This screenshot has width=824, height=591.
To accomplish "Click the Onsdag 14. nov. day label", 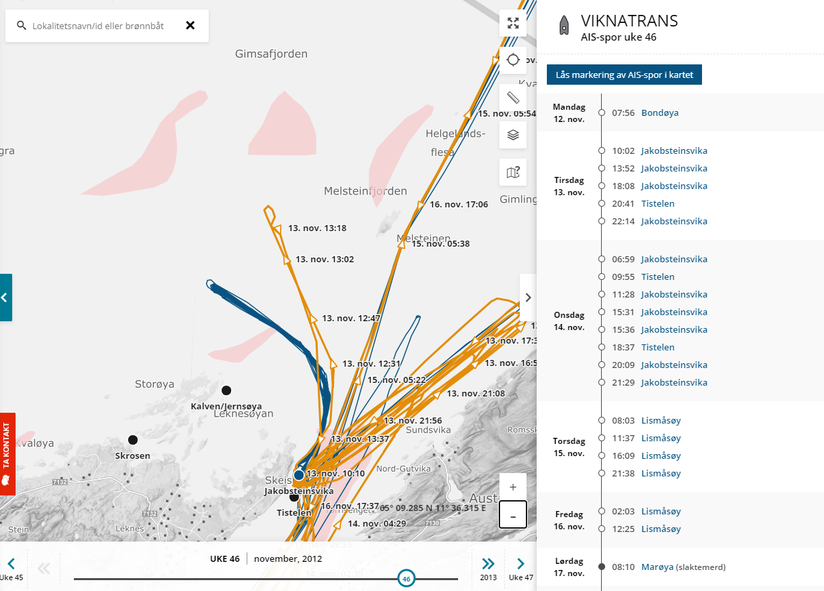I will [x=569, y=321].
